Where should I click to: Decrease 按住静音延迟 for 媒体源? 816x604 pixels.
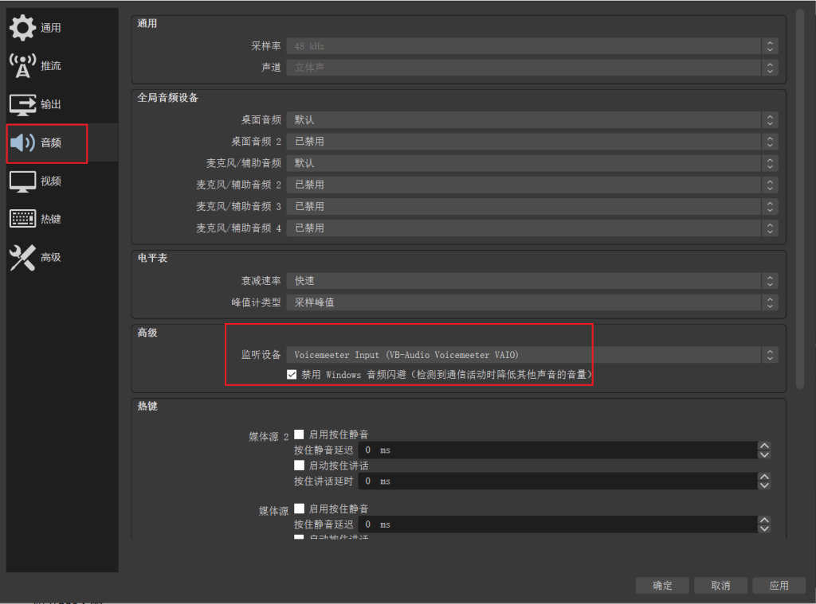pos(764,528)
